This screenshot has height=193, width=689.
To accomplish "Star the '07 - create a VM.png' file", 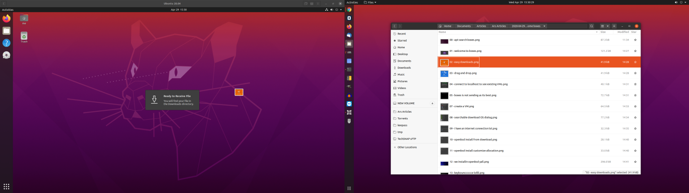I will [635, 106].
